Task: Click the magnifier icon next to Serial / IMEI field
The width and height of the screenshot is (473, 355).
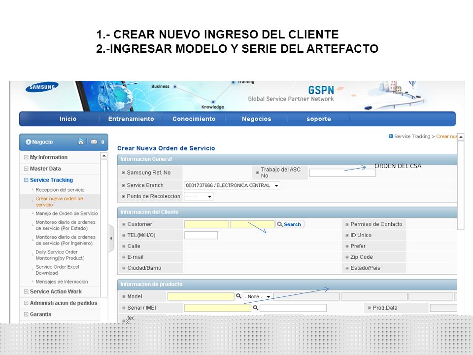Action: pyautogui.click(x=255, y=308)
